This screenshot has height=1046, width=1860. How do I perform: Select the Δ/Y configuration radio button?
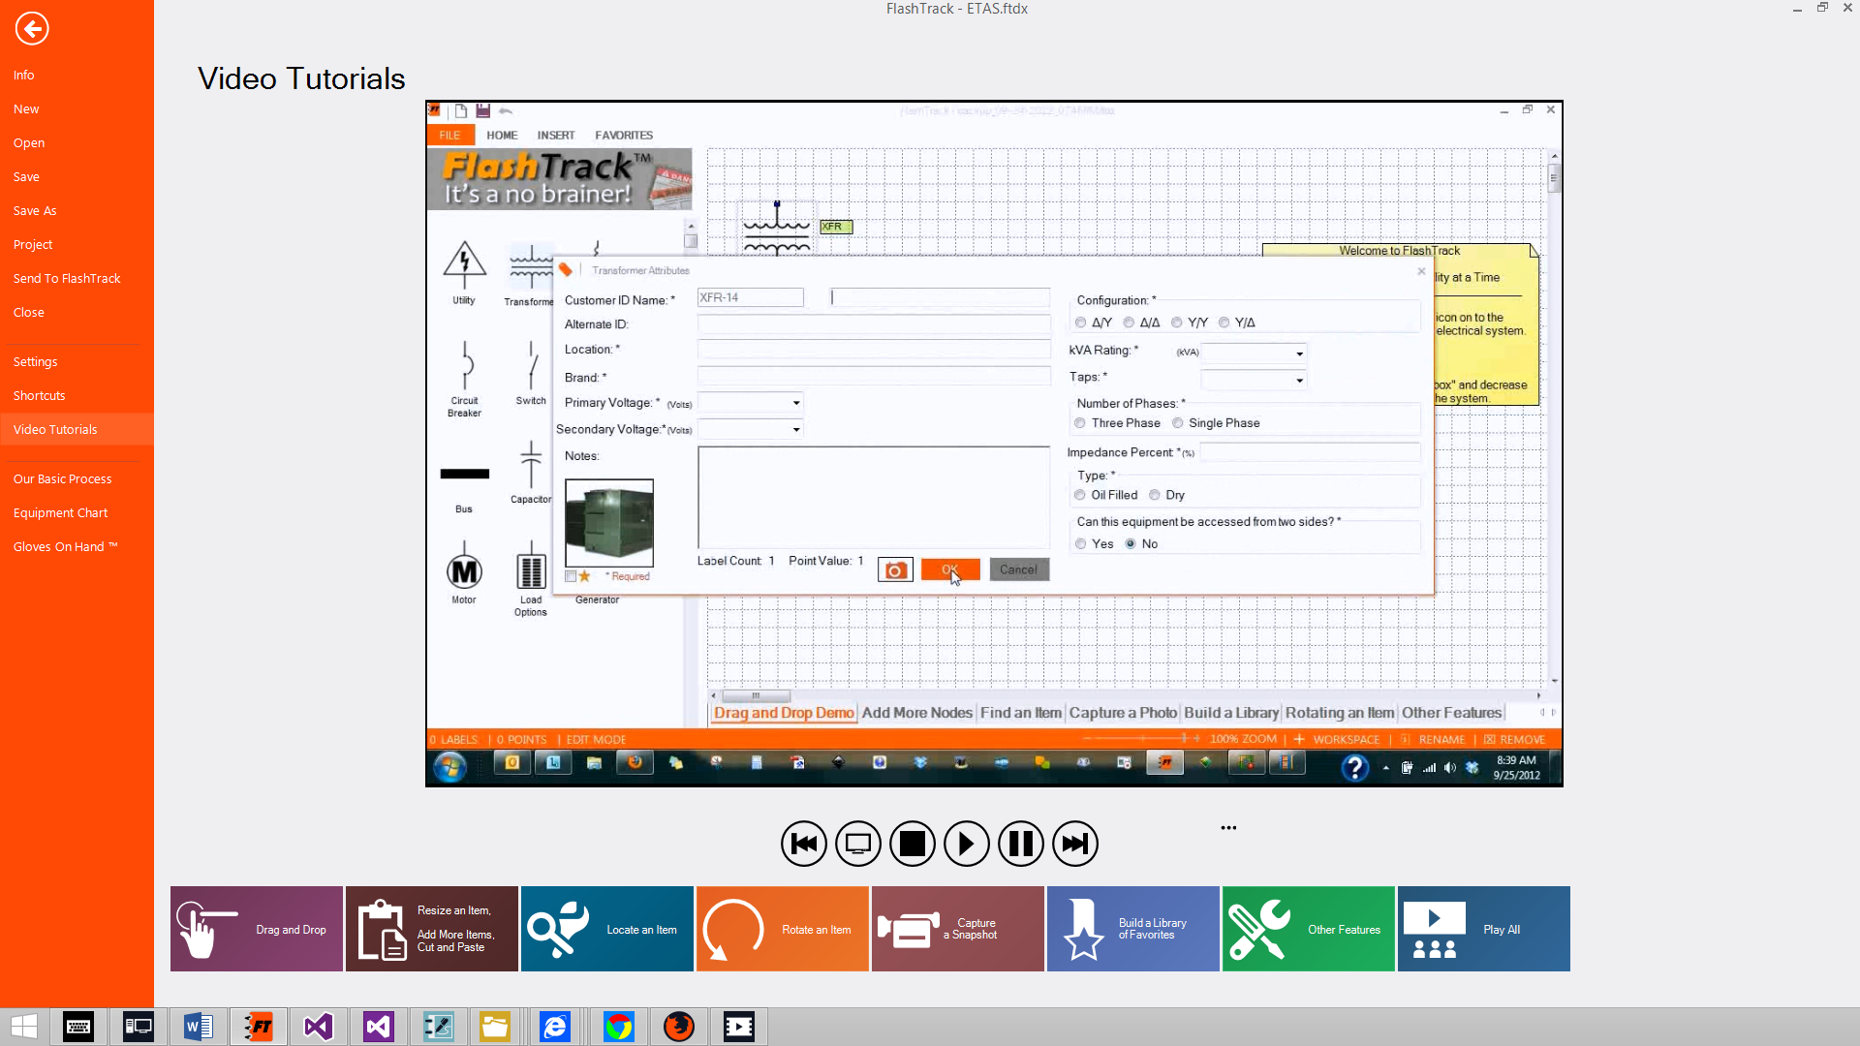[x=1081, y=323]
